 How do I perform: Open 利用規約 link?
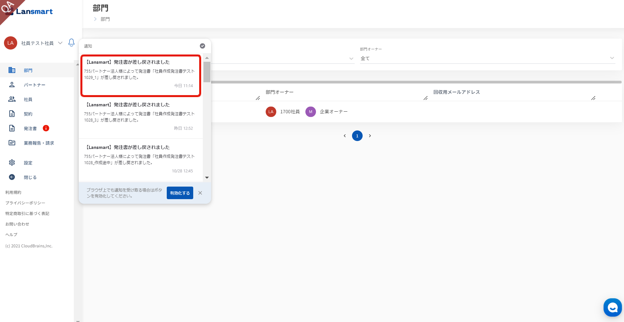click(x=13, y=192)
